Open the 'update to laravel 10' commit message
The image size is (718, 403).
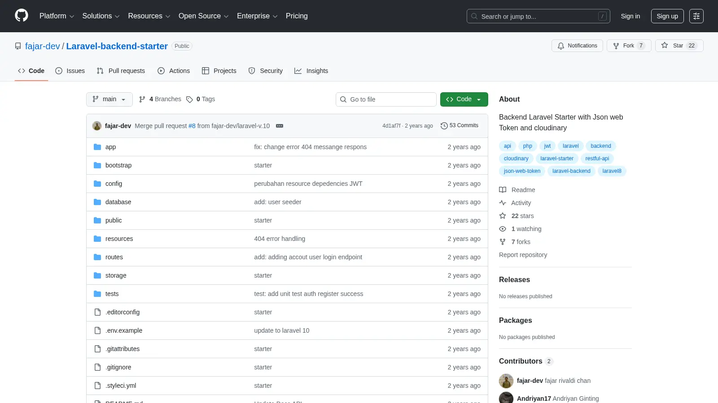[x=282, y=330]
